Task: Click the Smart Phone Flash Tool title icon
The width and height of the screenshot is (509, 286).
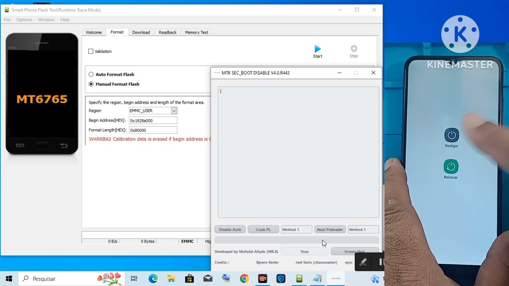Action: click(6, 10)
